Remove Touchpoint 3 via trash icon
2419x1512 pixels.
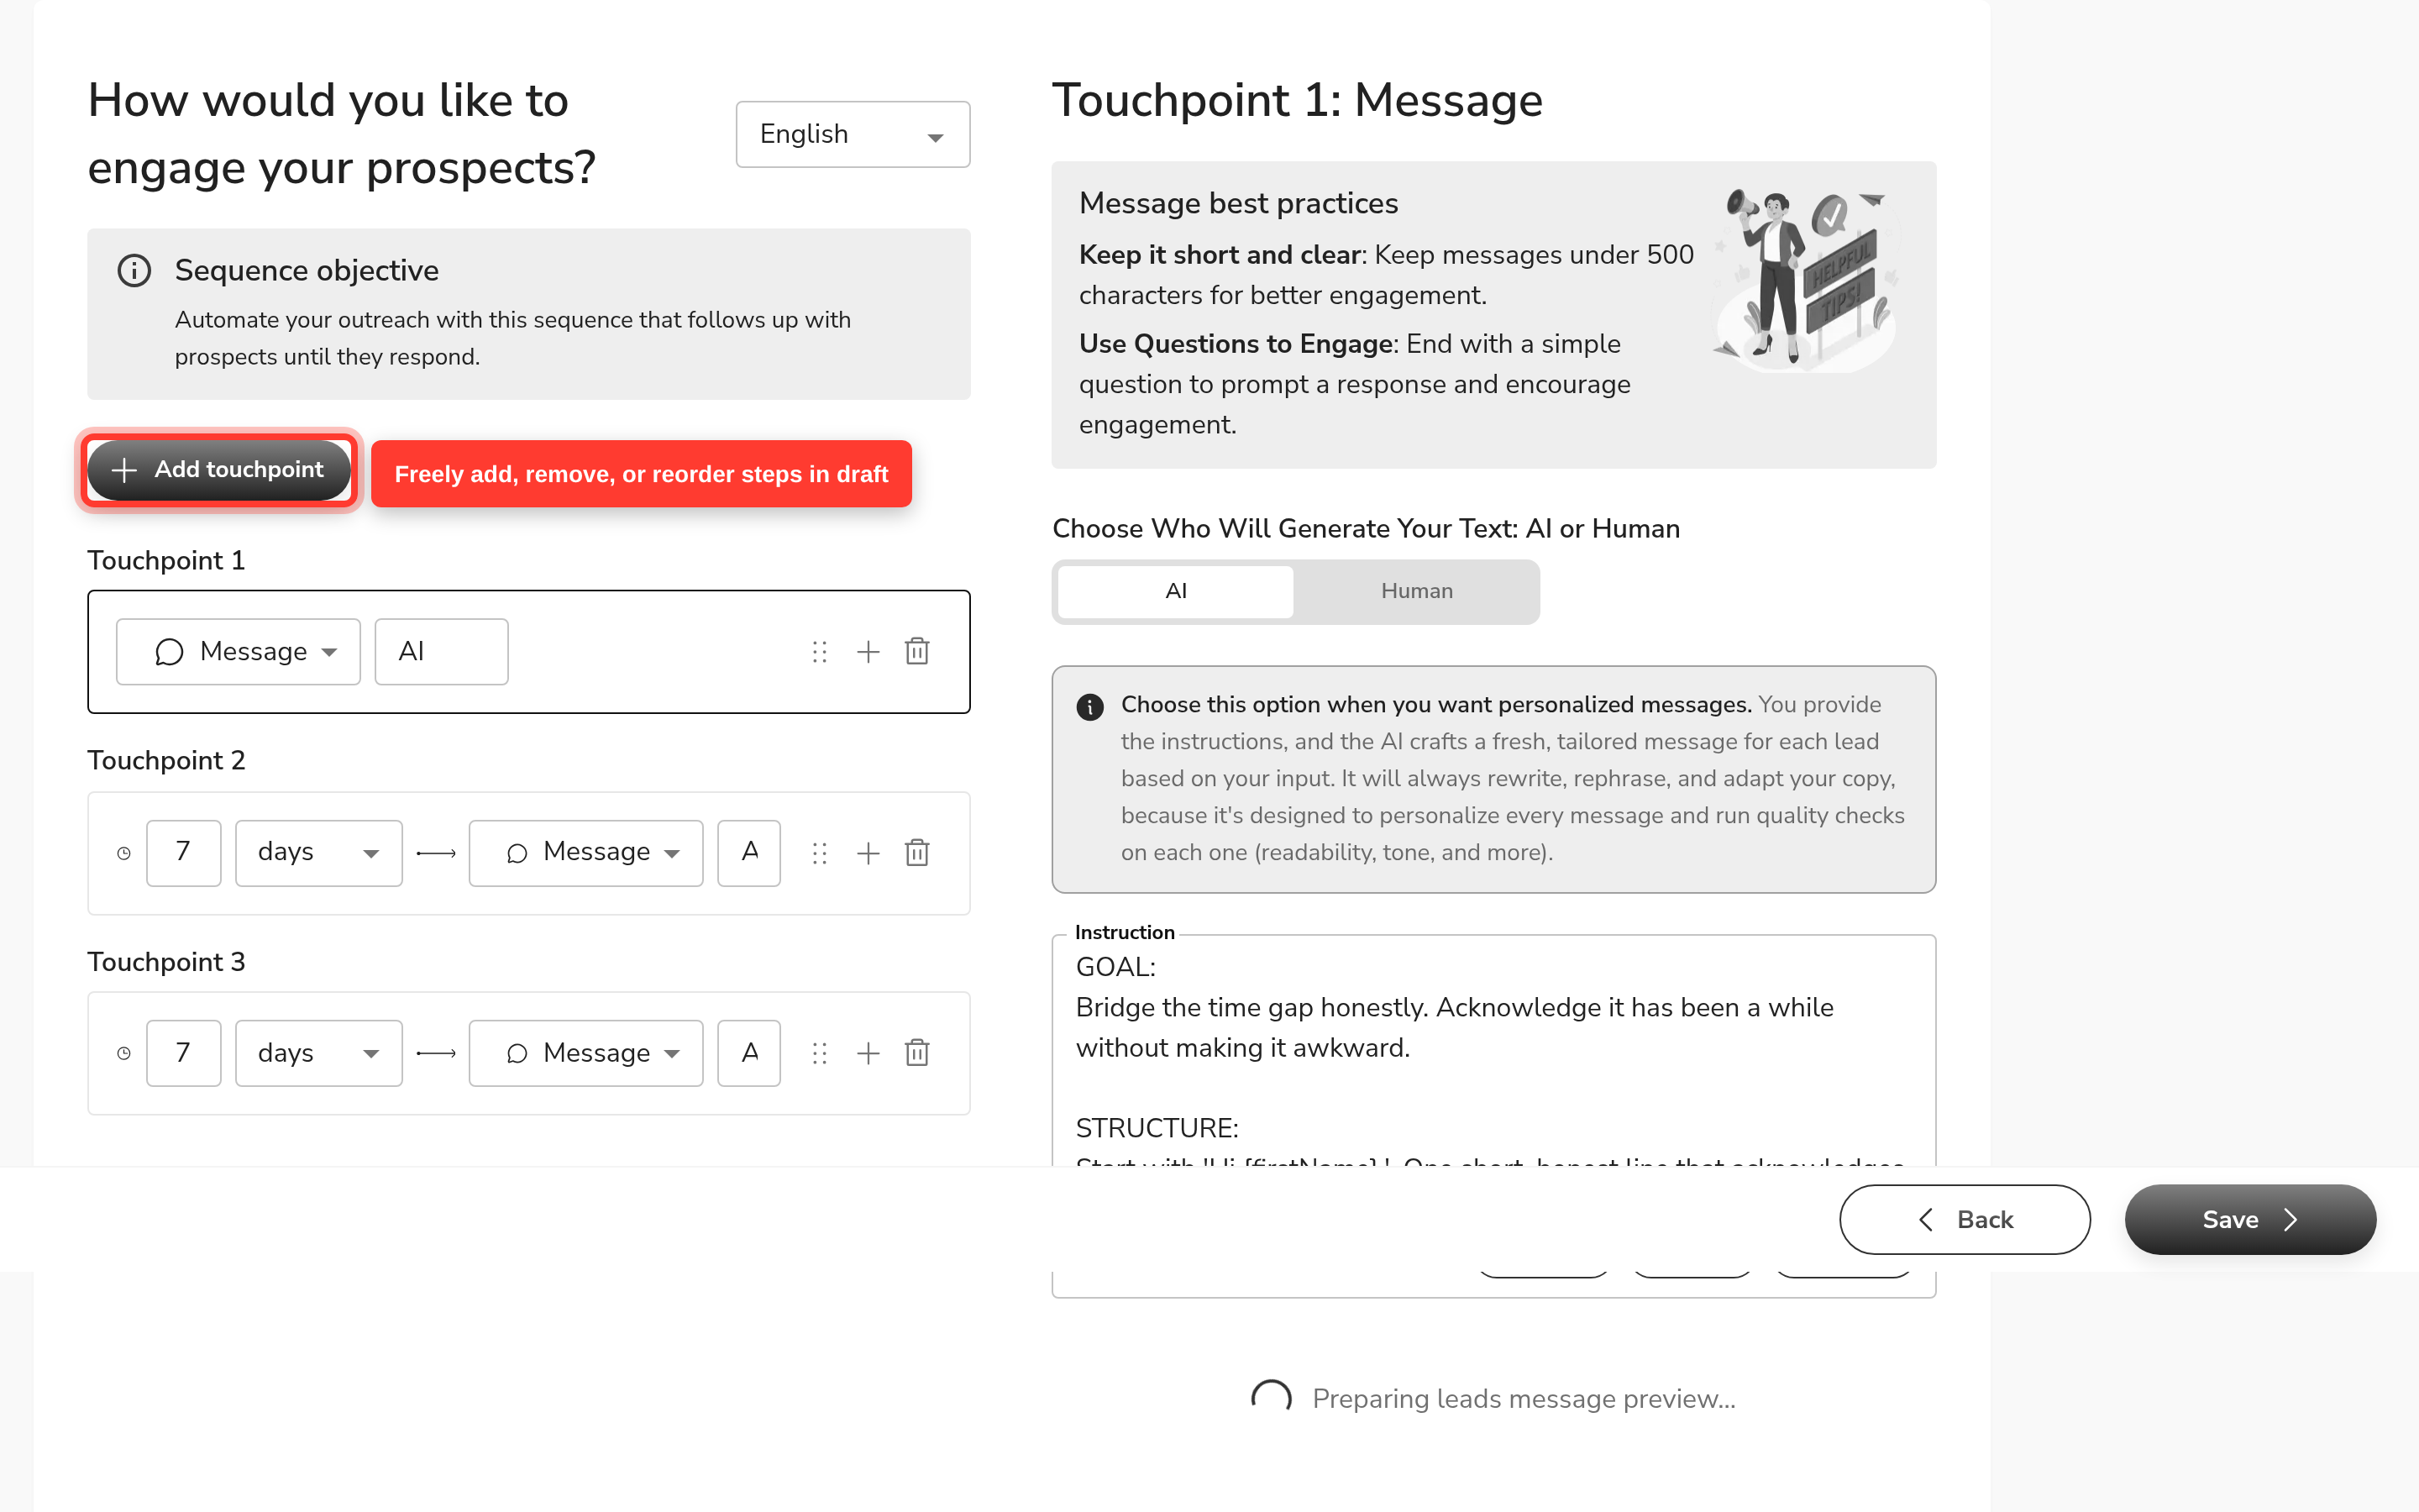pyautogui.click(x=916, y=1053)
